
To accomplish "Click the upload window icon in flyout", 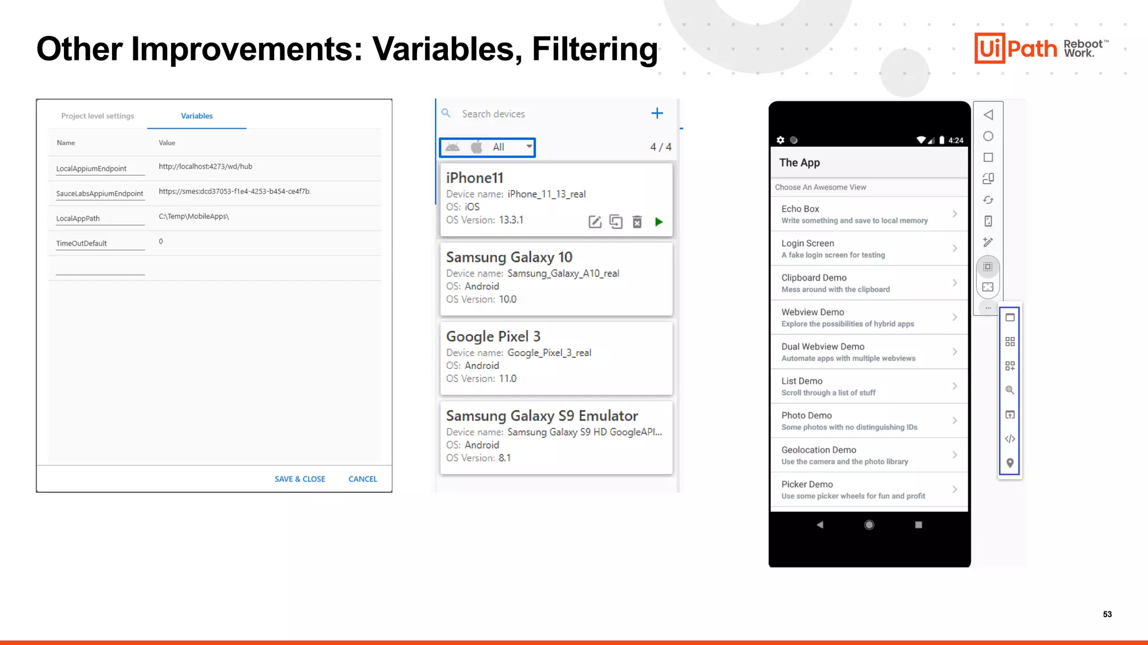I will pos(1010,415).
